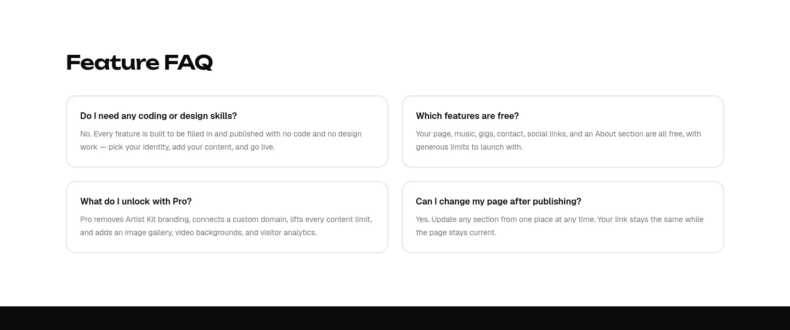Click the 'Which features are free?' question
The image size is (790, 330).
coord(467,116)
